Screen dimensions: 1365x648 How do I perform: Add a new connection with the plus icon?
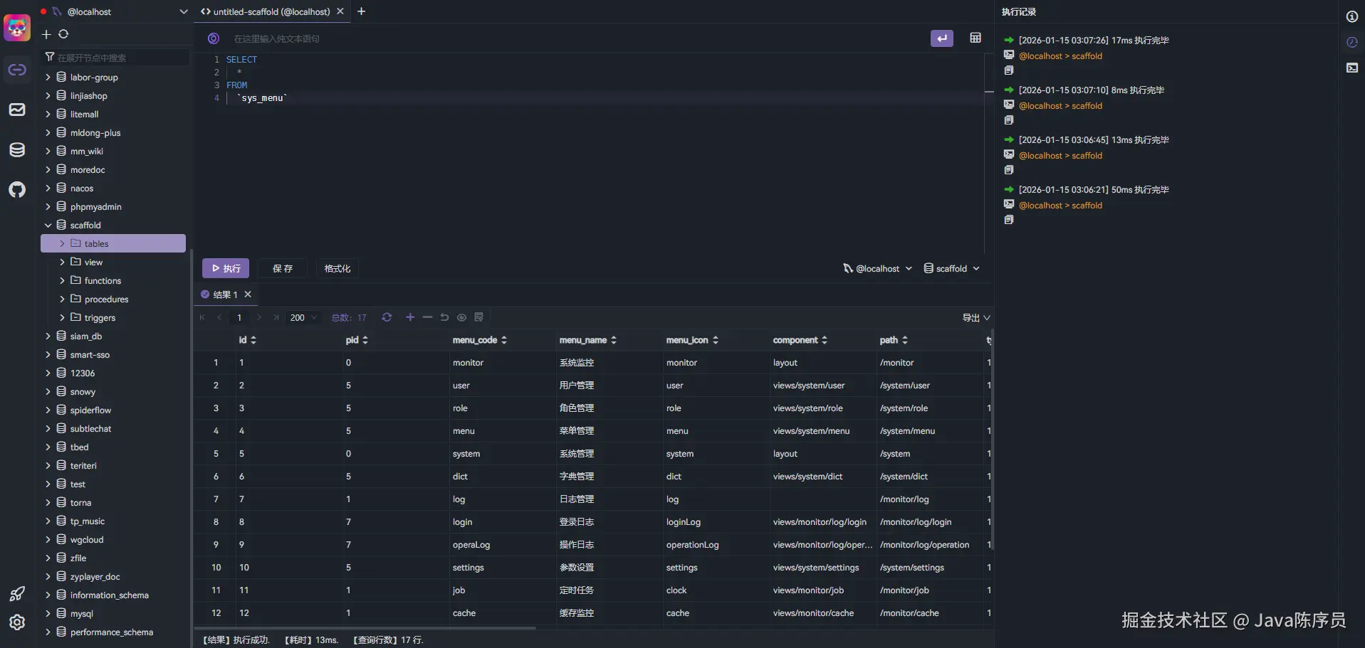pyautogui.click(x=46, y=34)
